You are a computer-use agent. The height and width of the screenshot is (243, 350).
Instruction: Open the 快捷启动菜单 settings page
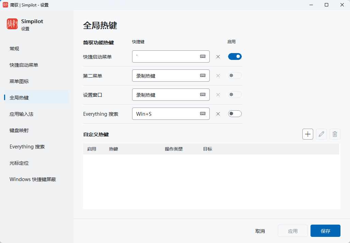point(37,65)
